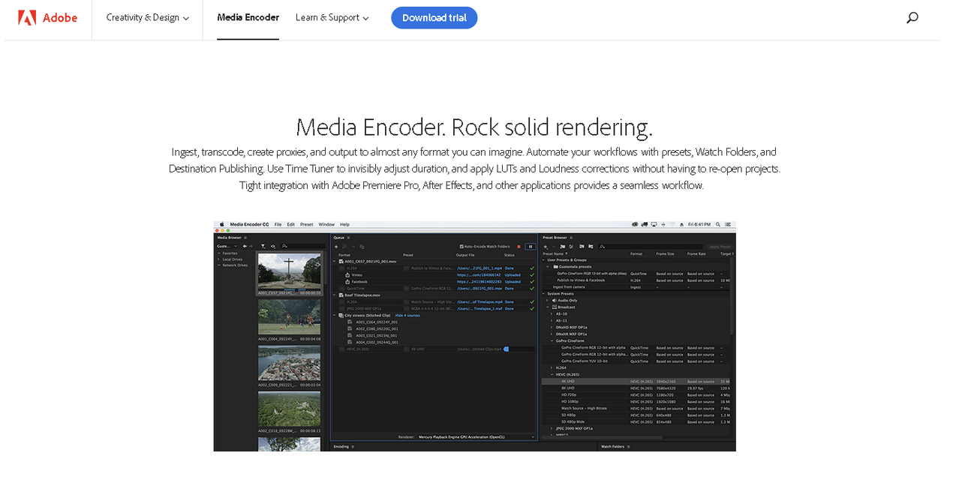The width and height of the screenshot is (956, 498).
Task: Click the Encoding panel tab
Action: click(x=341, y=447)
